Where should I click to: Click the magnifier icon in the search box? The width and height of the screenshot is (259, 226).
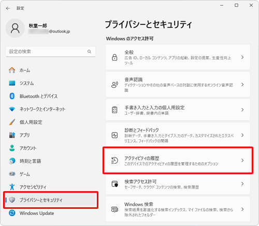click(89, 51)
